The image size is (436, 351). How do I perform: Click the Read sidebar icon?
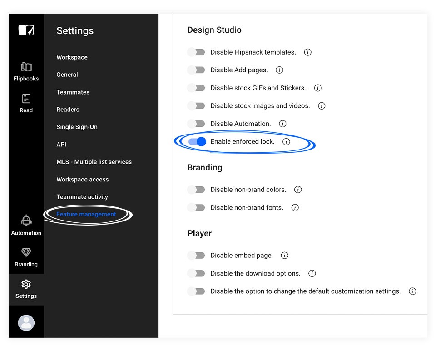26,99
